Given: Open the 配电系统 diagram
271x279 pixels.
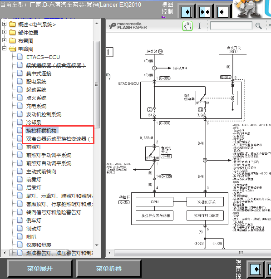Looking at the screenshot, I should pos(36,82).
